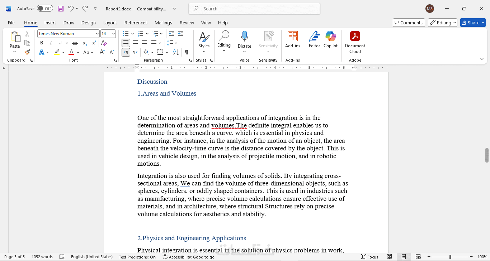Open the Change Case (Aa) tool
Viewport: 490px width, 261px height.
(86, 52)
